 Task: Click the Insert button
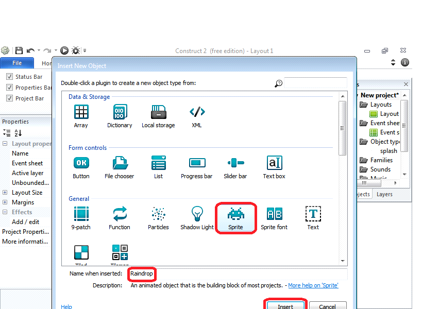tap(285, 306)
